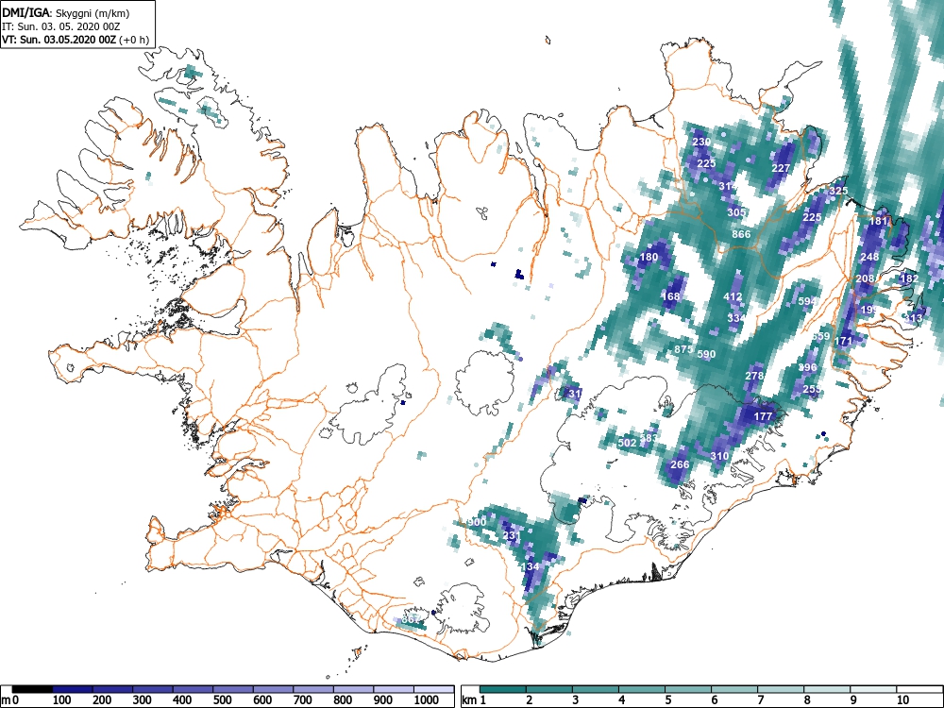Click the swatch between 5 and 6 km
The image size is (944, 708).
pyautogui.click(x=688, y=689)
